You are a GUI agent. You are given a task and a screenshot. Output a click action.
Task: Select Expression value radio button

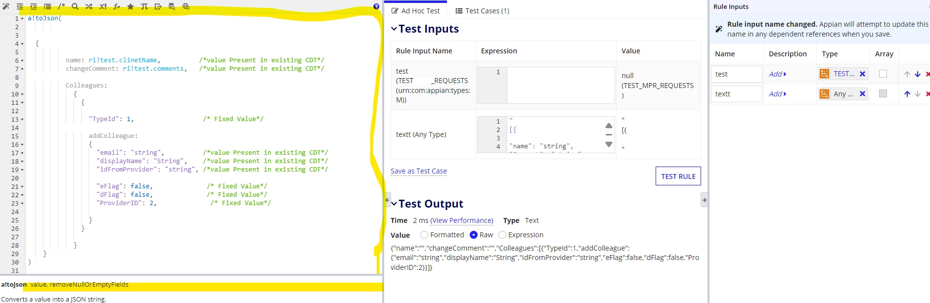(502, 235)
